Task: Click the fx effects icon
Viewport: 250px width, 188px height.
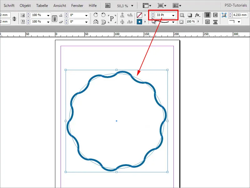Action: (x=197, y=15)
